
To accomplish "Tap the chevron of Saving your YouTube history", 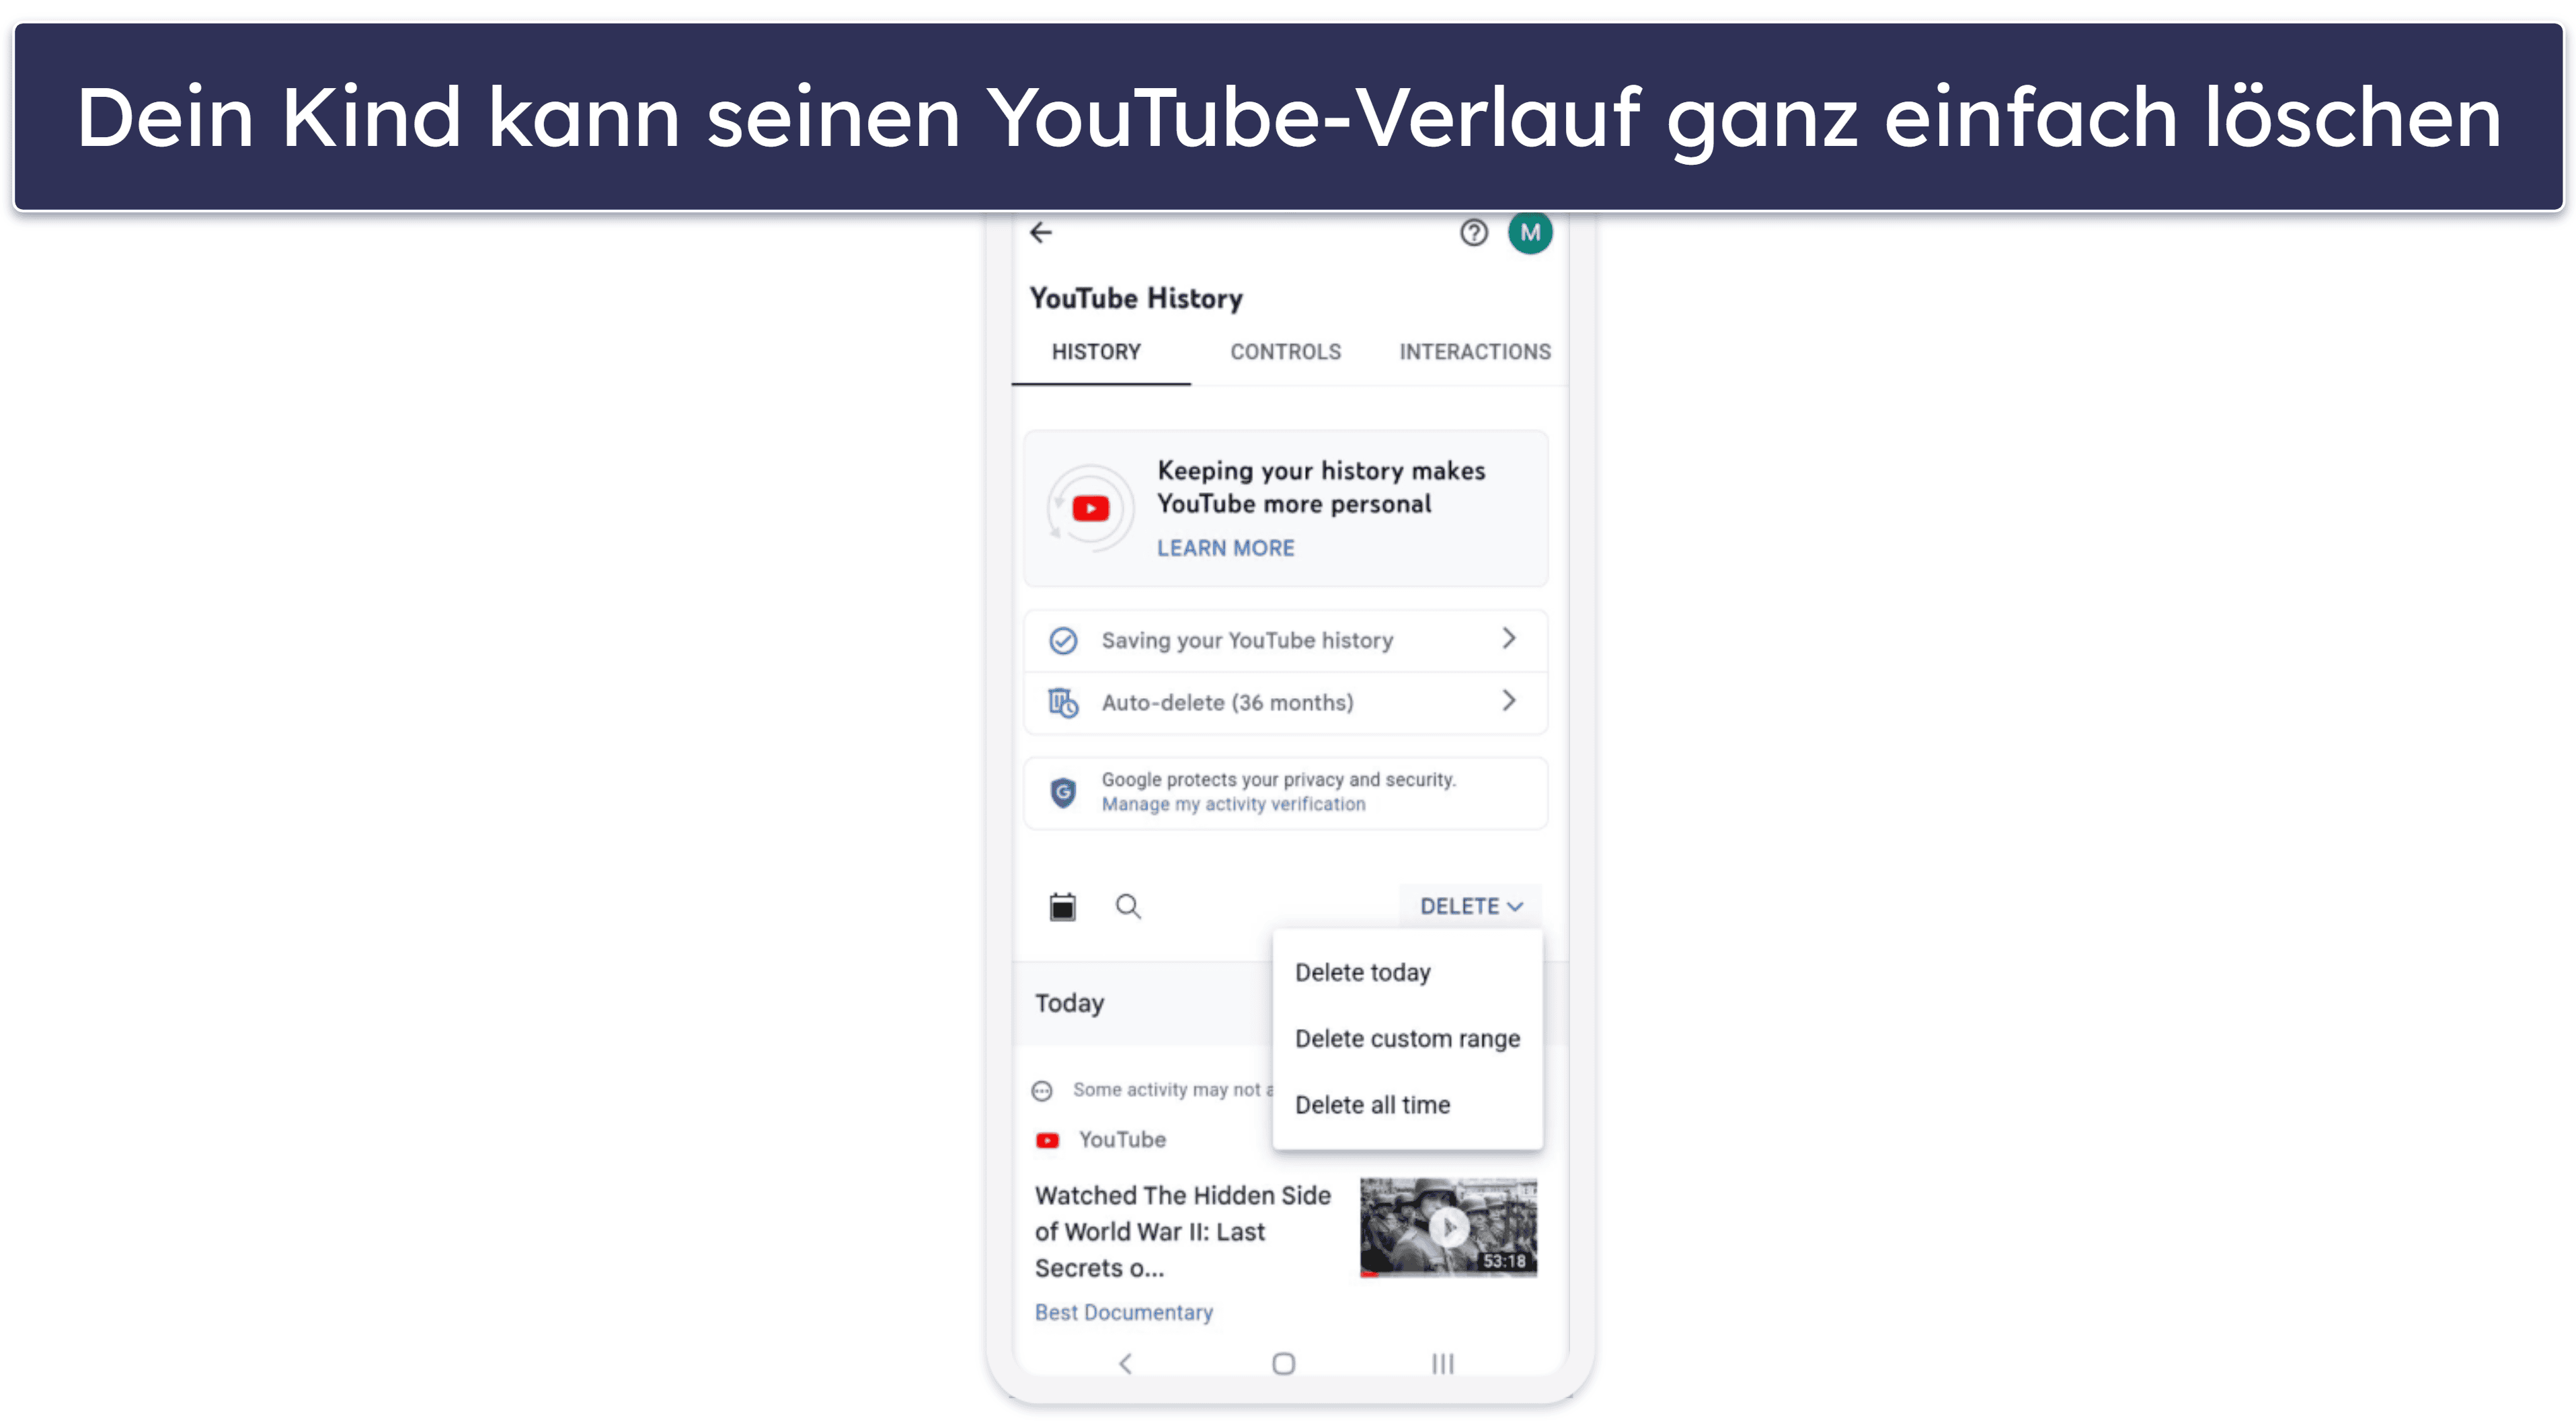I will (x=1508, y=638).
